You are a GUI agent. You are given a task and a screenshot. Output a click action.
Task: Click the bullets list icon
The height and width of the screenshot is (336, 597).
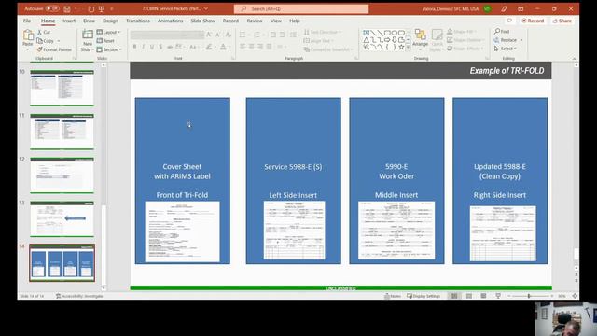coord(243,35)
